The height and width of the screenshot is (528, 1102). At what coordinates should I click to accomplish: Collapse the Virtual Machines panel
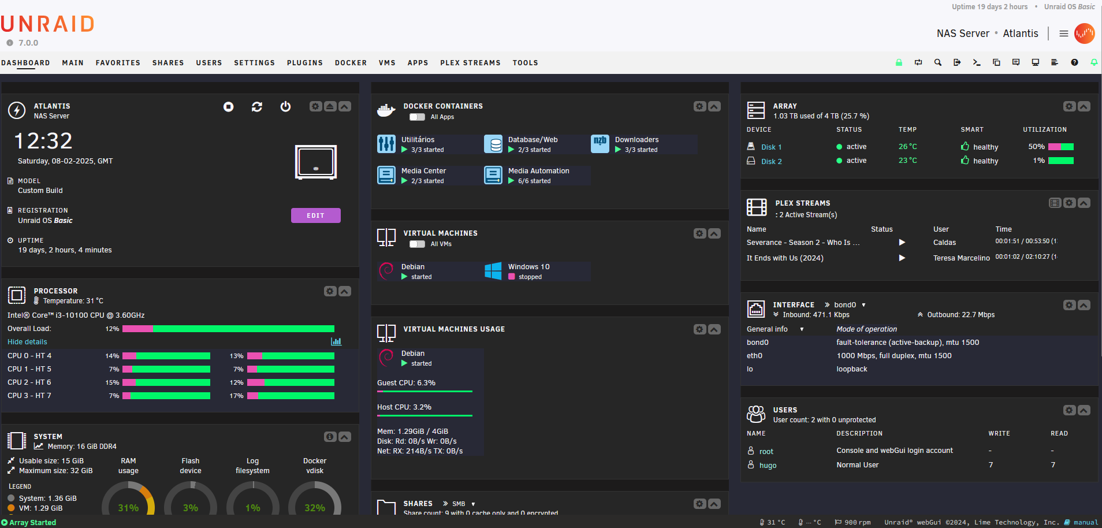pos(714,233)
